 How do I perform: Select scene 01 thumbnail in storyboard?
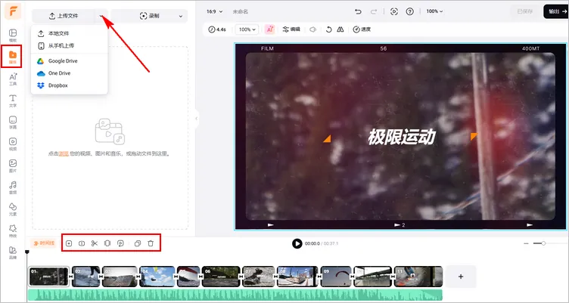pyautogui.click(x=49, y=277)
